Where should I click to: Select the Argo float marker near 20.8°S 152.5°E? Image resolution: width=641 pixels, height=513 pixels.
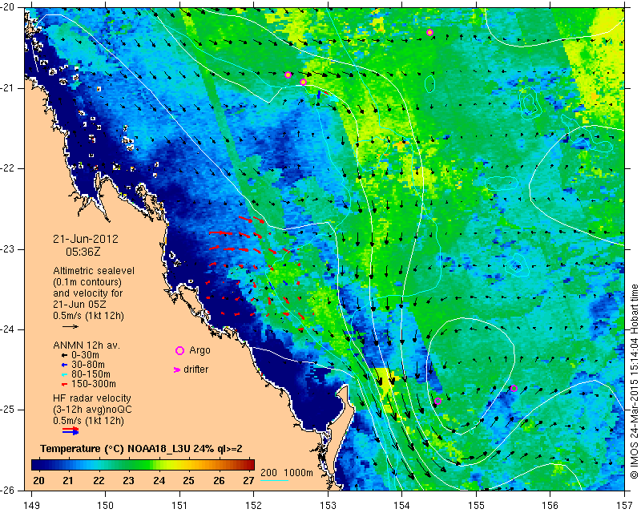[288, 75]
